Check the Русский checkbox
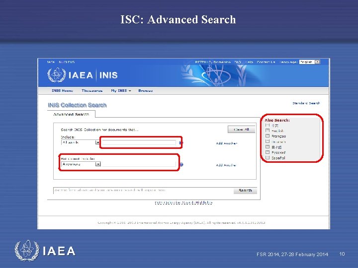This screenshot has width=358, height=268. 268,152
